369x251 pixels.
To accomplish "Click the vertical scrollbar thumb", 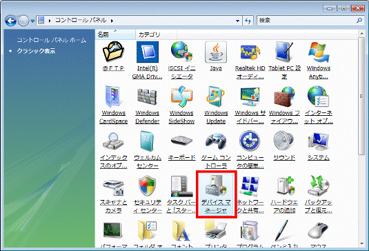I will (361, 96).
